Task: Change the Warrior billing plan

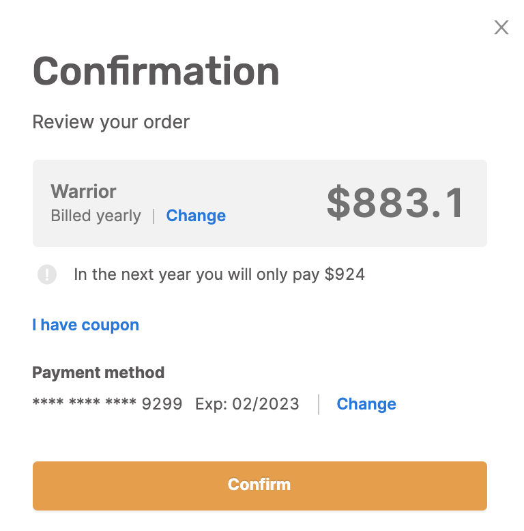Action: coord(196,216)
